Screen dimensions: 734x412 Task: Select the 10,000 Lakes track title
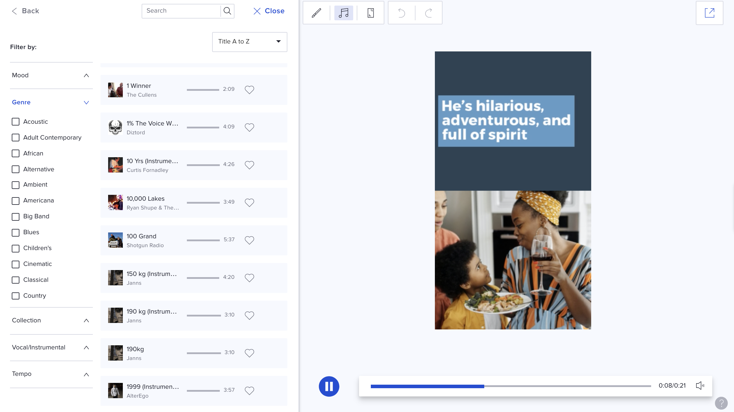[145, 198]
